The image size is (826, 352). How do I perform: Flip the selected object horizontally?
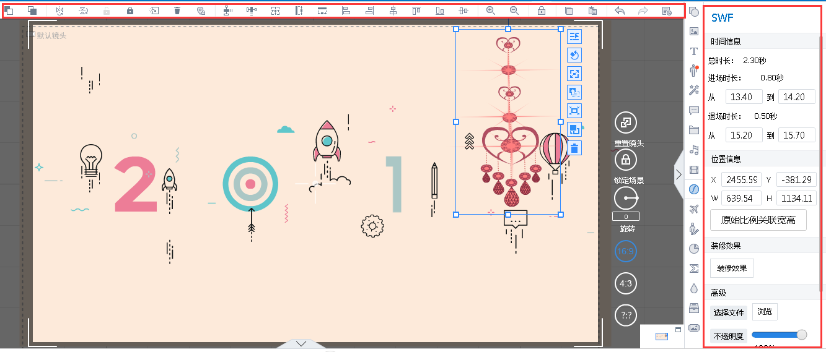pyautogui.click(x=59, y=11)
